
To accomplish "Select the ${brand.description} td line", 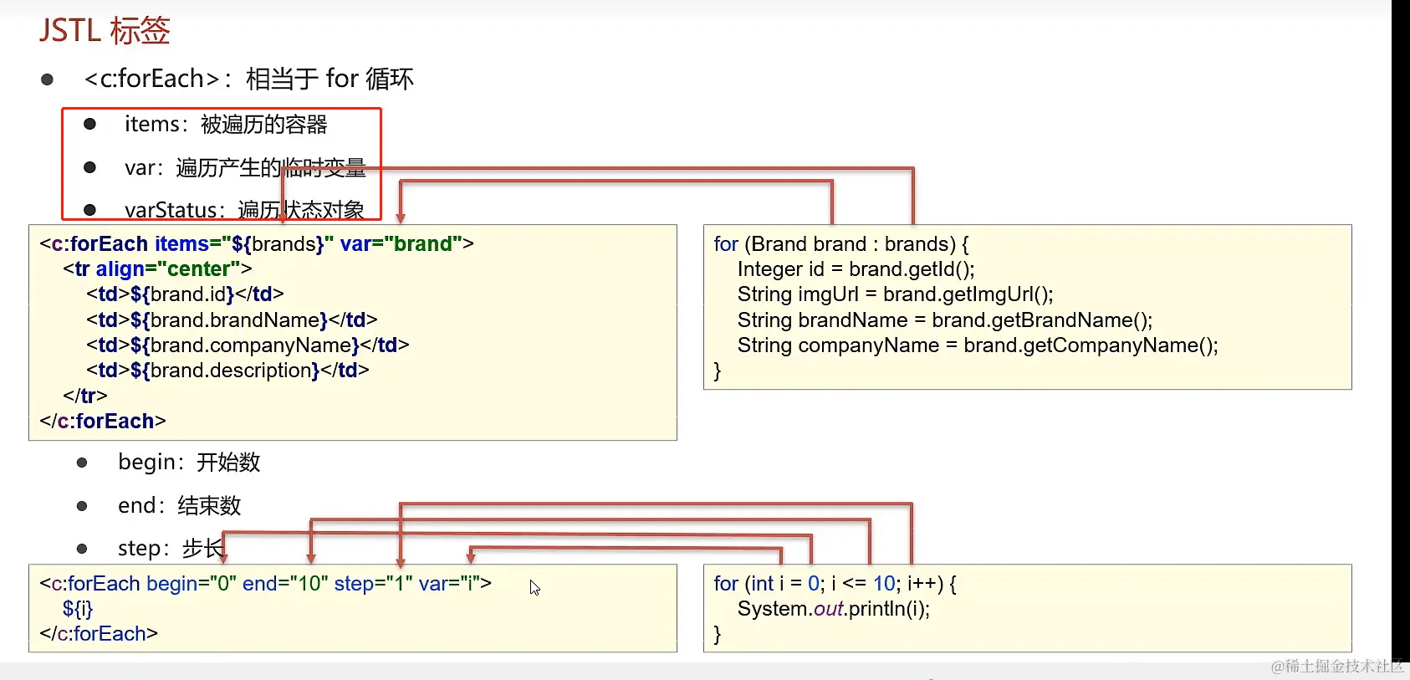I will 227,370.
